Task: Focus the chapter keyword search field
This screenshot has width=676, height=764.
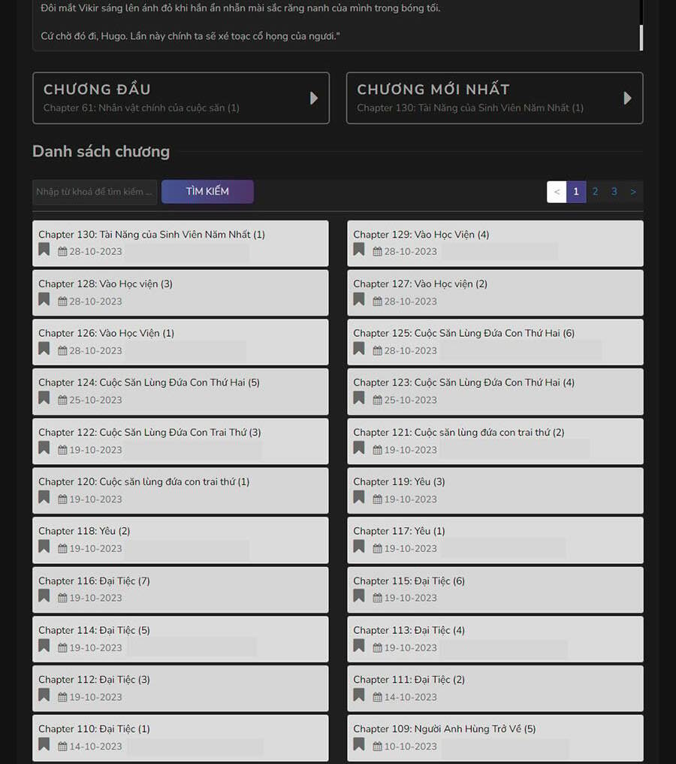Action: pos(95,192)
